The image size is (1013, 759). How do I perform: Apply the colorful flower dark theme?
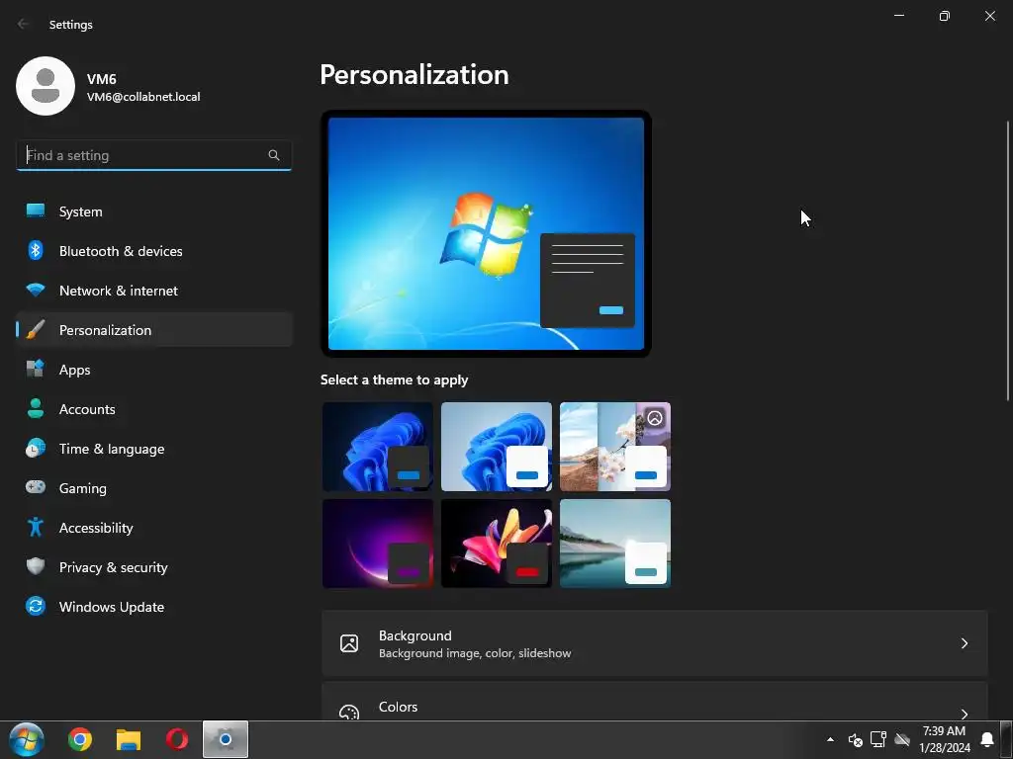(x=497, y=544)
